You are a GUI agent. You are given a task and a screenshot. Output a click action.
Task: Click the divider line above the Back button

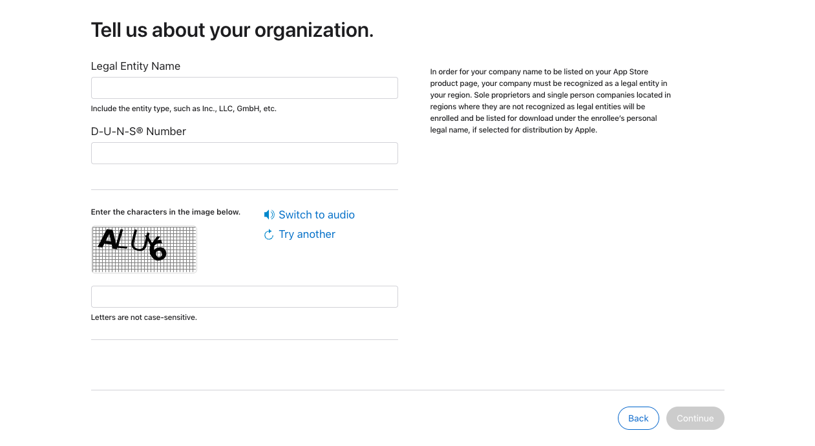point(407,390)
